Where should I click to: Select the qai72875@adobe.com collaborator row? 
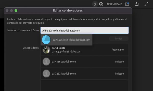[84, 74]
